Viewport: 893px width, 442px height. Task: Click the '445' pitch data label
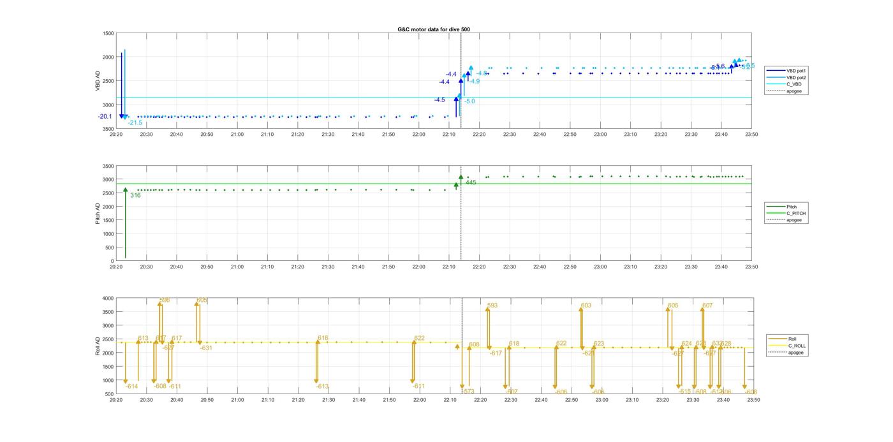[471, 182]
